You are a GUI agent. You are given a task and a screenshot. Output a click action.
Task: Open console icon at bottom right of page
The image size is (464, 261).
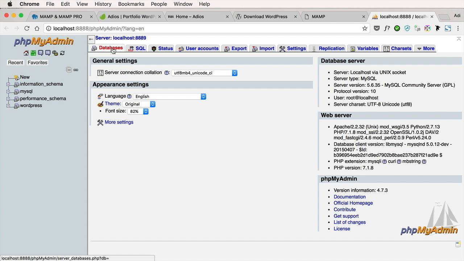pyautogui.click(x=458, y=244)
